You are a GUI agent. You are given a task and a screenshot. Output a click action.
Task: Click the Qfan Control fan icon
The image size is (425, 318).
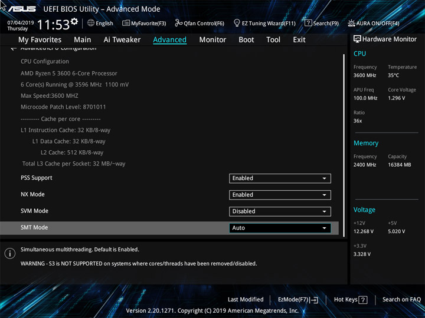point(178,23)
